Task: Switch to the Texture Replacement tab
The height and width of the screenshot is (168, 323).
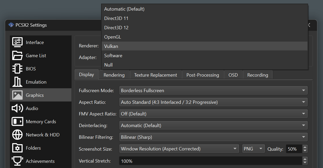Action: click(155, 75)
